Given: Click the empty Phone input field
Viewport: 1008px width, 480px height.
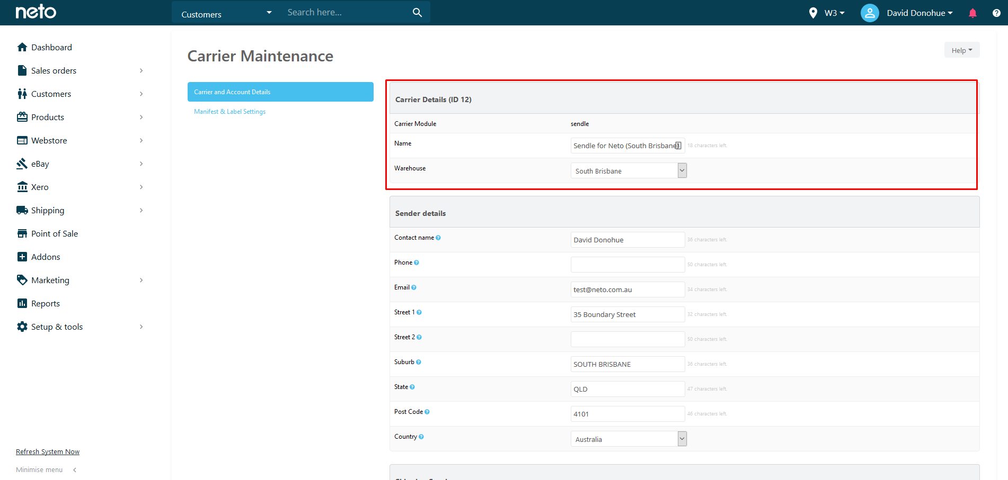Looking at the screenshot, I should 627,265.
